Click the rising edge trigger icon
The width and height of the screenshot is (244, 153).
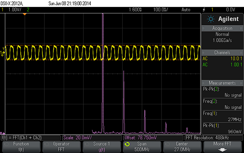pyautogui.click(x=204, y=10)
